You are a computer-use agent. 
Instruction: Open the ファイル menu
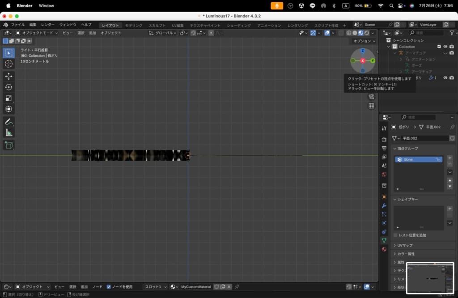point(17,25)
